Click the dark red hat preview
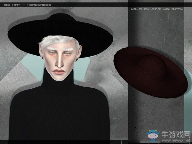The image size is (192, 144). pos(151,72)
